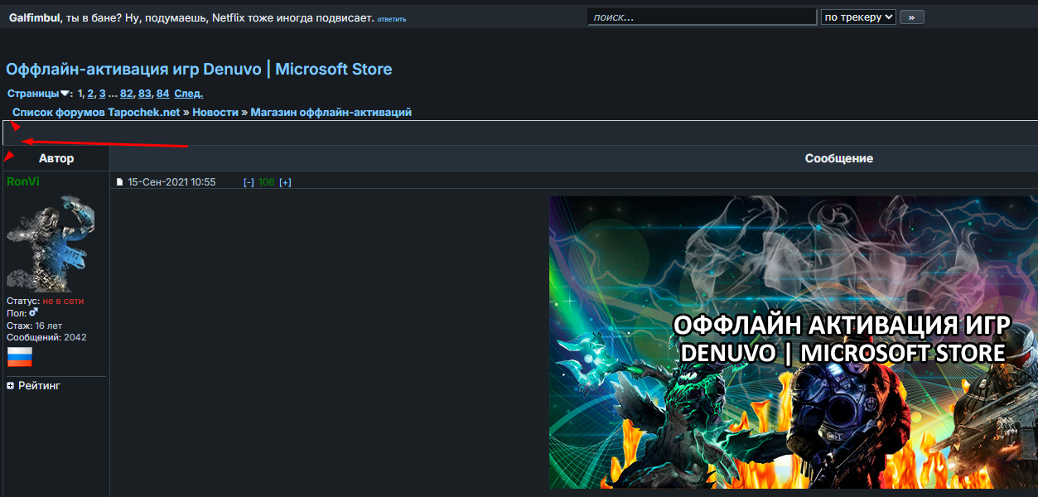This screenshot has width=1038, height=497.
Task: Increase post rating with [+] button
Action: pyautogui.click(x=285, y=182)
